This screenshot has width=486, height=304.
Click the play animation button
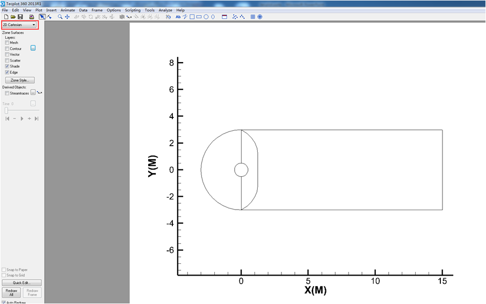pyautogui.click(x=22, y=118)
